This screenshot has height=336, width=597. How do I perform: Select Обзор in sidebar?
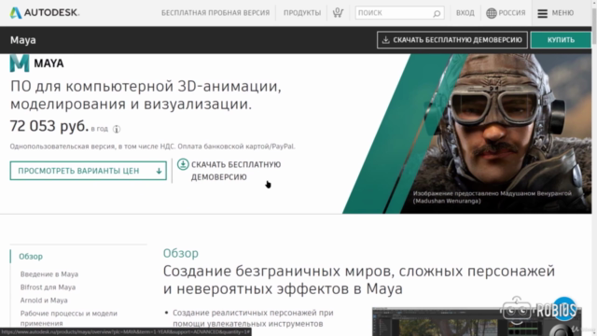[31, 257]
